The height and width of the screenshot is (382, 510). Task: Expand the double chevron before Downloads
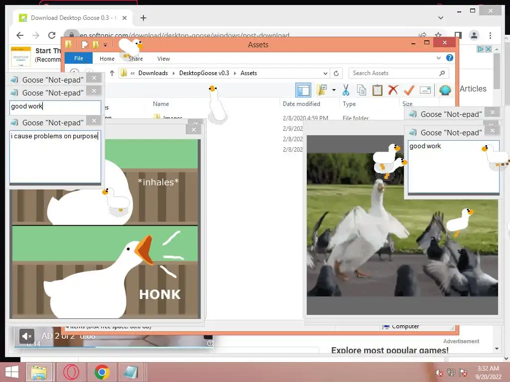coord(132,73)
